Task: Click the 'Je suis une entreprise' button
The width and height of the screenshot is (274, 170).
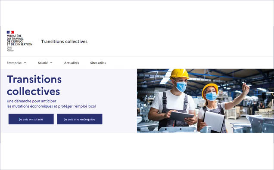Action: click(80, 119)
